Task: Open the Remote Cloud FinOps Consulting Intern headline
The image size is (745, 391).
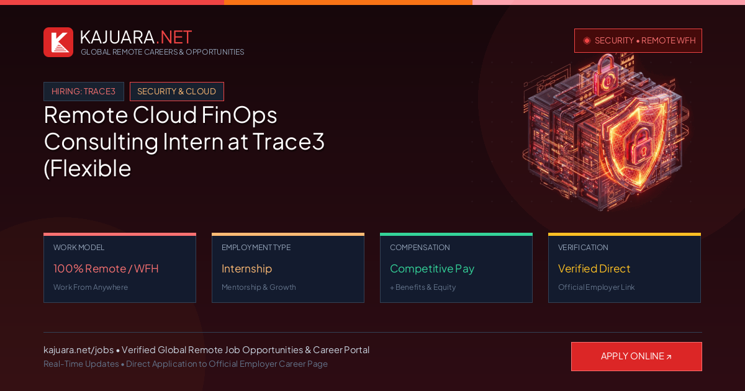Action: 184,141
